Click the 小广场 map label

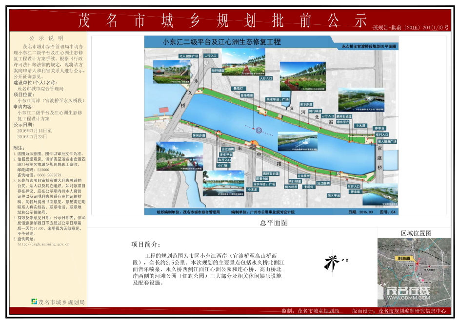click(222, 166)
